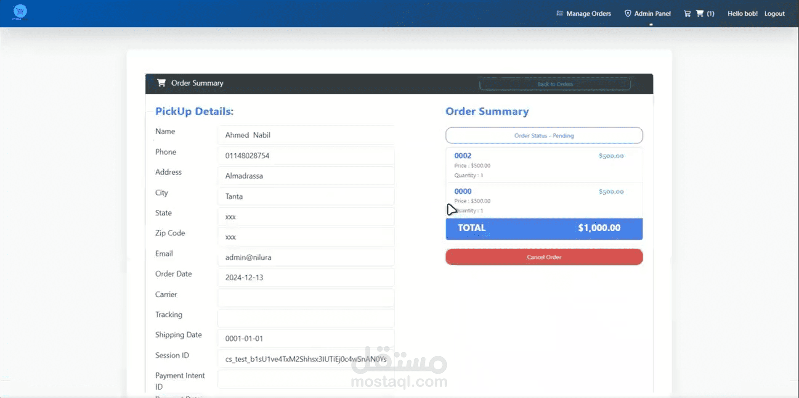Click the blue Order Summary heading
This screenshot has width=799, height=398.
(487, 111)
